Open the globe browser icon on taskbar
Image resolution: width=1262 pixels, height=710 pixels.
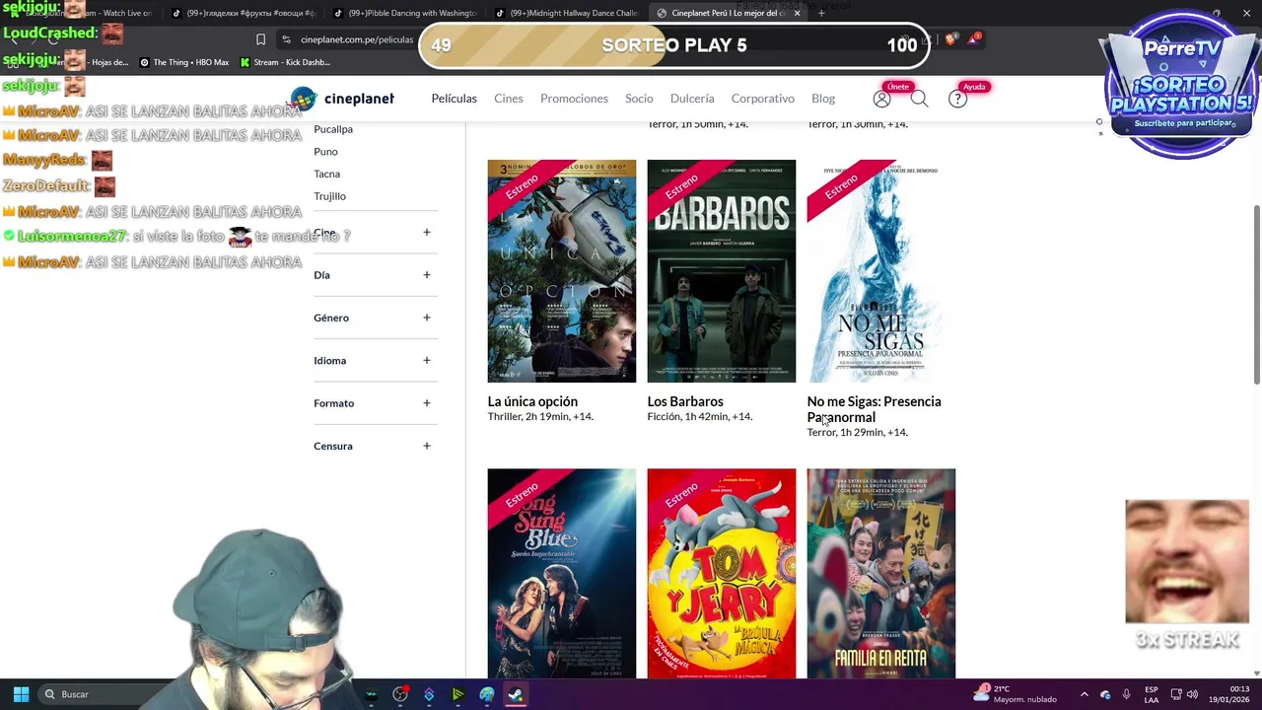[x=487, y=694]
